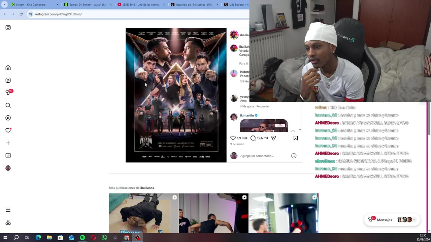
Task: Open Windows taskbar search
Action: pyautogui.click(x=16, y=238)
